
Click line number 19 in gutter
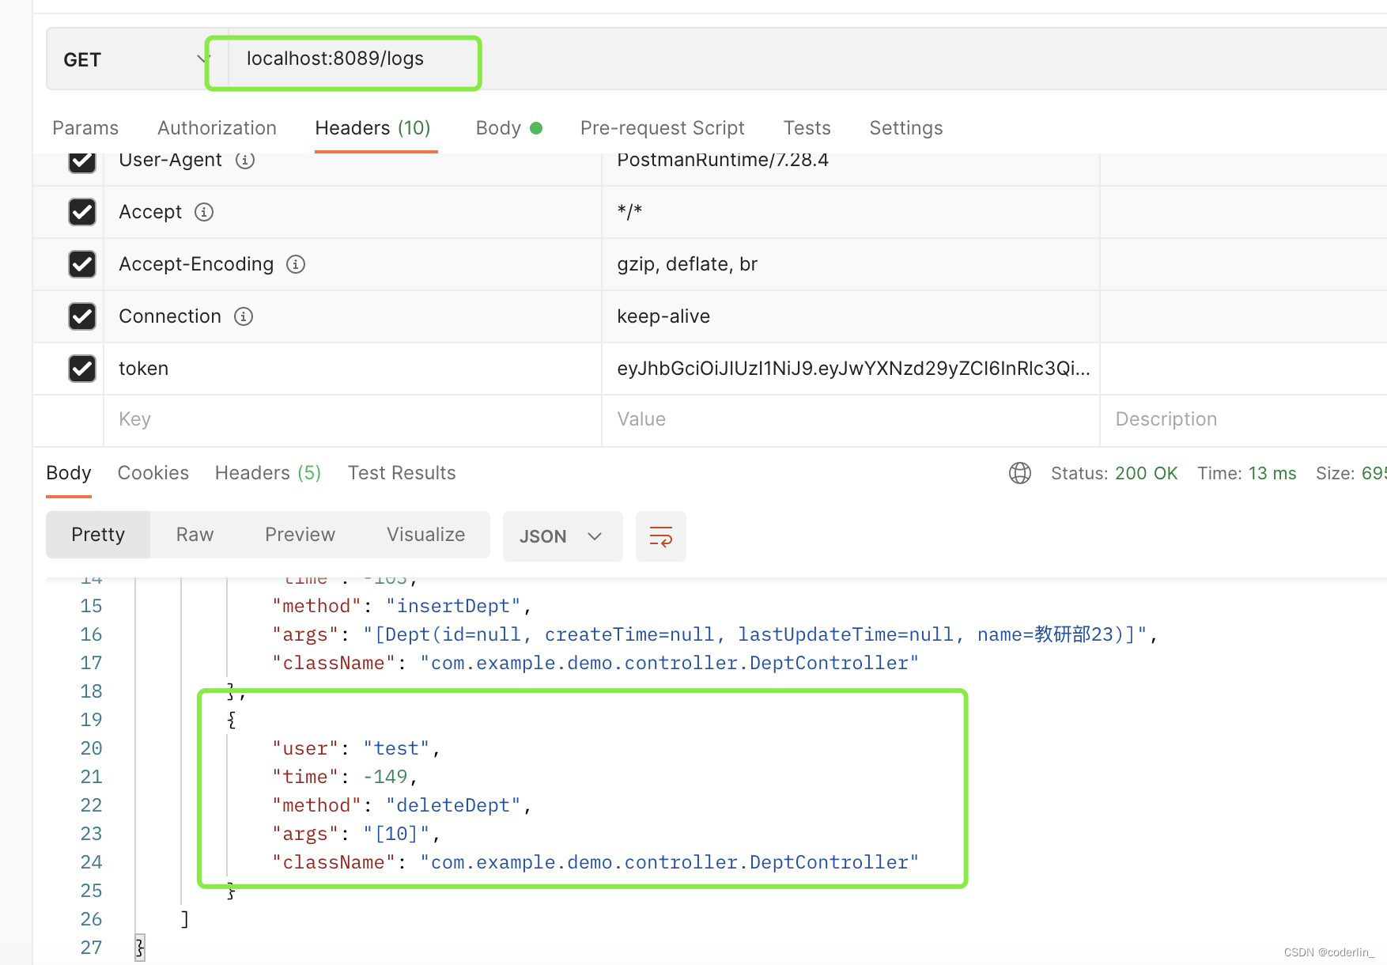click(x=91, y=720)
